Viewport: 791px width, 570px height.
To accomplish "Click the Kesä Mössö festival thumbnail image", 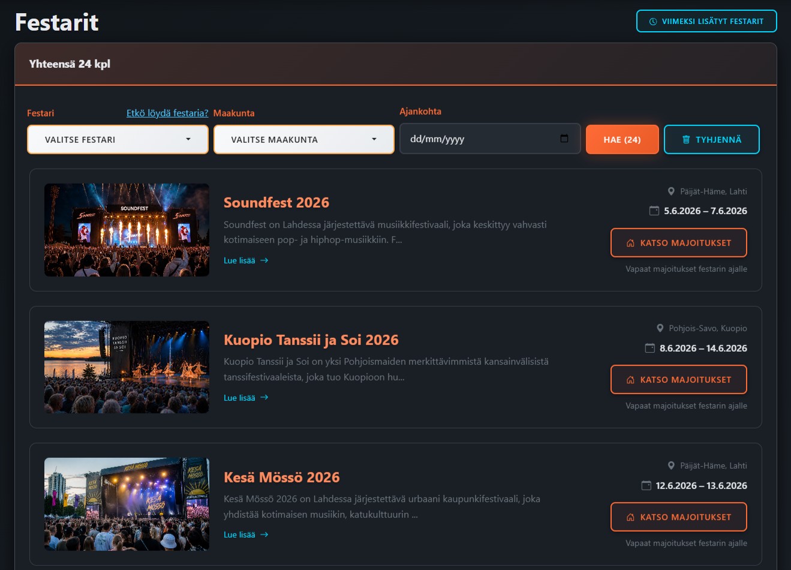I will pos(127,504).
